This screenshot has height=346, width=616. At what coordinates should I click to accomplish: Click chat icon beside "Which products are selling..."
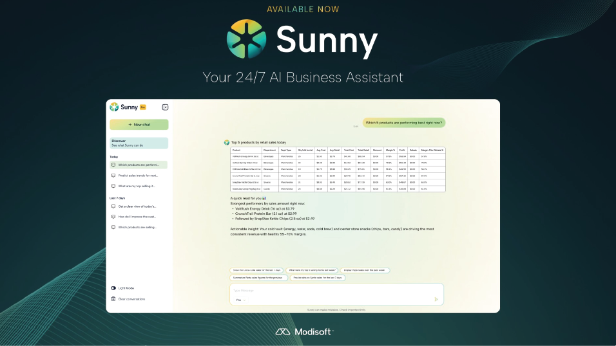[113, 227]
